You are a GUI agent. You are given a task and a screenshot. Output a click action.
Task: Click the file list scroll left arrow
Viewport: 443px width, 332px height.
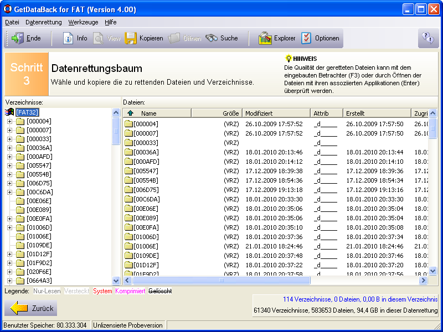pos(127,281)
